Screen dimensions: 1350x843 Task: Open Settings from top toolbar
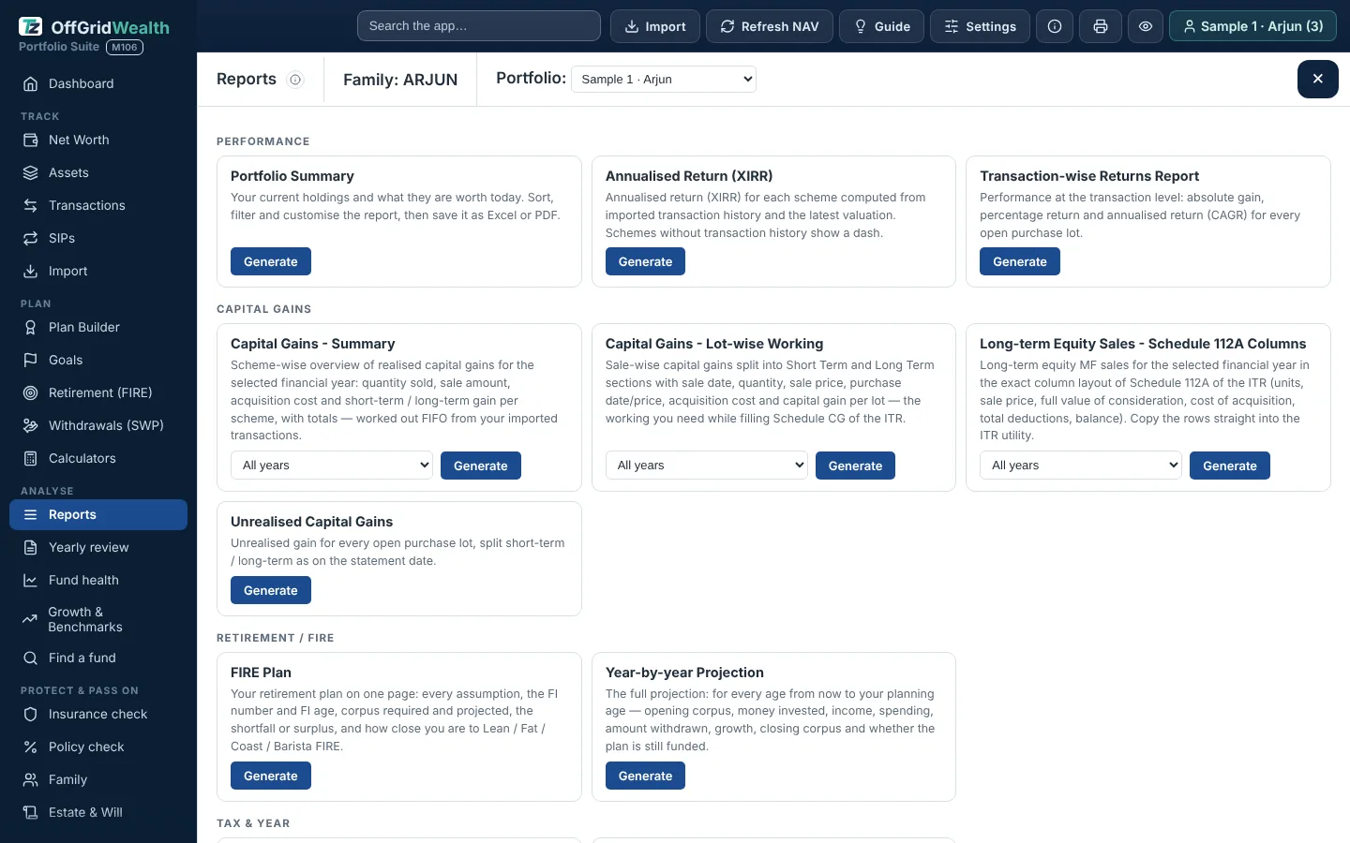(980, 26)
